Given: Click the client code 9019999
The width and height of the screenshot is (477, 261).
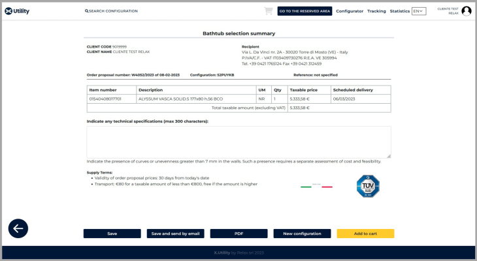Looking at the screenshot, I should pos(119,47).
